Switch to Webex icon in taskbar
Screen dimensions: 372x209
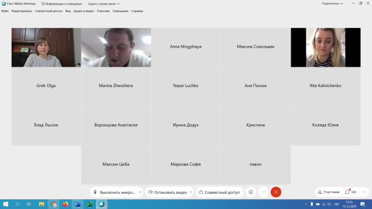(x=102, y=204)
